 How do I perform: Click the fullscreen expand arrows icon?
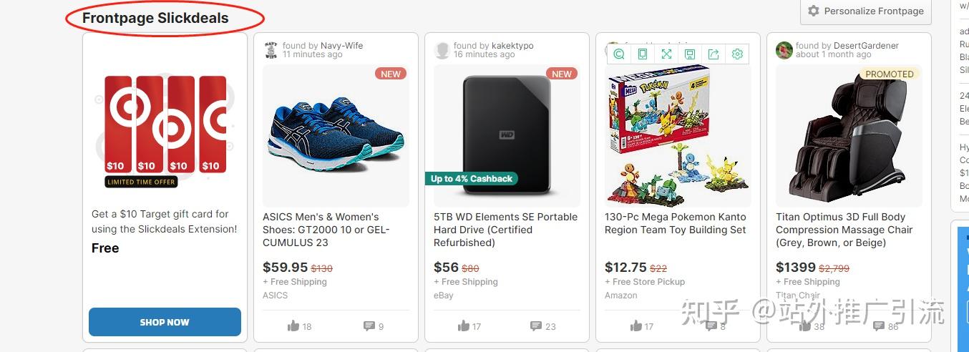[666, 54]
